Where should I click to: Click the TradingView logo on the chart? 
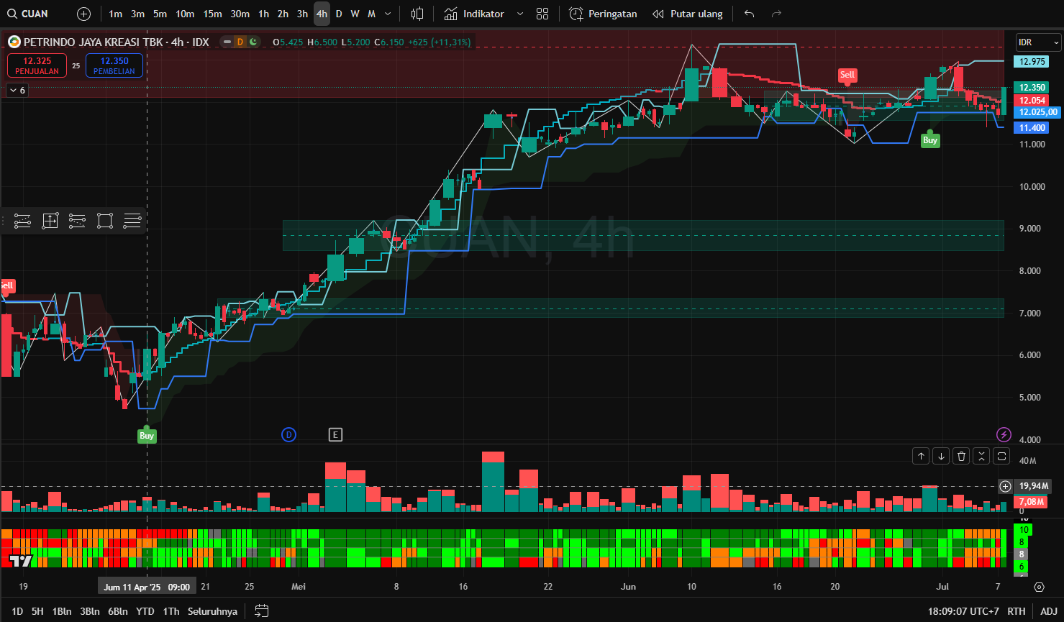(22, 561)
